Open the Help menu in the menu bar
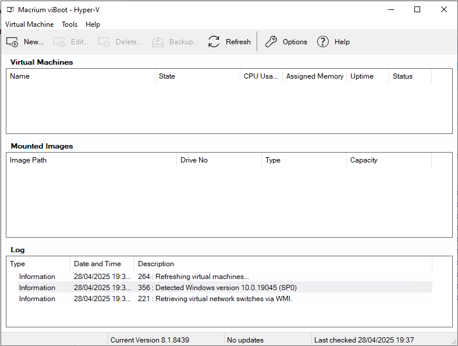 point(93,24)
